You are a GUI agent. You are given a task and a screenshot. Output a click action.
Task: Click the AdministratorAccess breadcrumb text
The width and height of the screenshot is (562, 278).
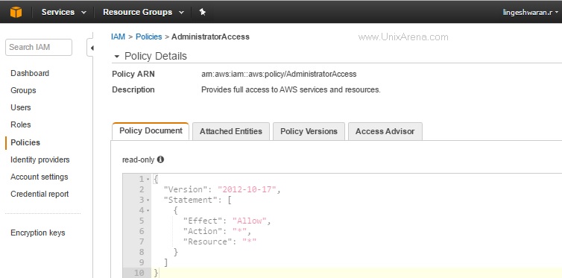pyautogui.click(x=210, y=37)
